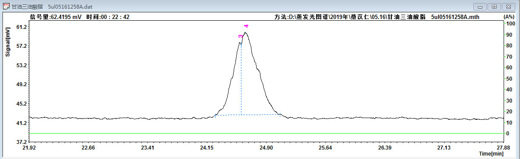Click x-axis value 24.90
Screen dimensions: 520x159
tap(266, 148)
